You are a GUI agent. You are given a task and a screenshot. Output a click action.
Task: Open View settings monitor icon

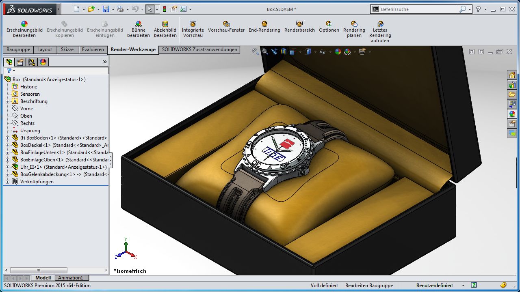click(362, 52)
